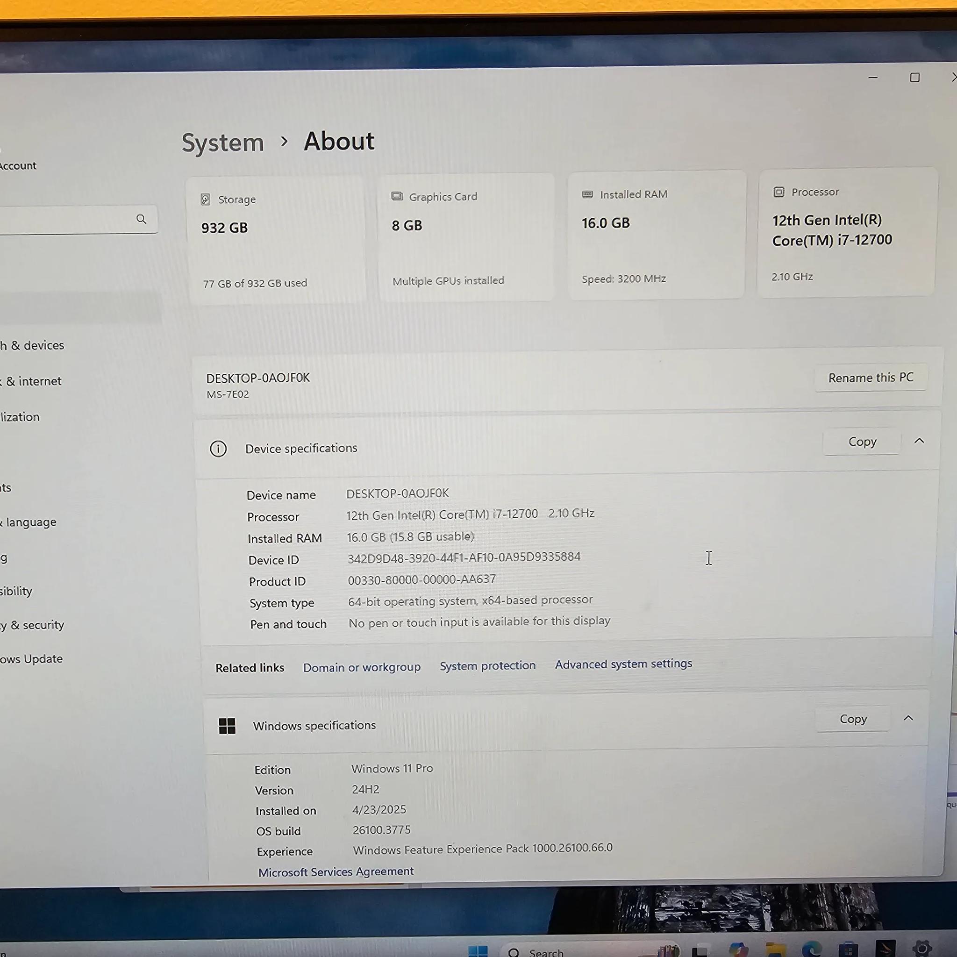Open System protection link
Screen dimensions: 957x957
point(487,665)
